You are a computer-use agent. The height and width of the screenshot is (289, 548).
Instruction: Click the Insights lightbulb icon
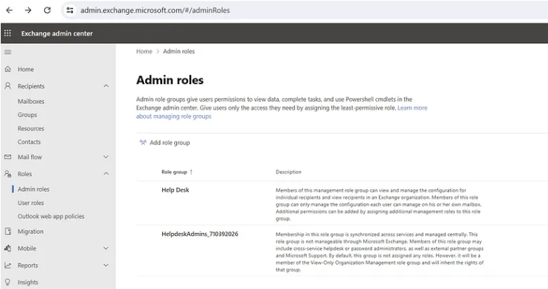pos(7,282)
